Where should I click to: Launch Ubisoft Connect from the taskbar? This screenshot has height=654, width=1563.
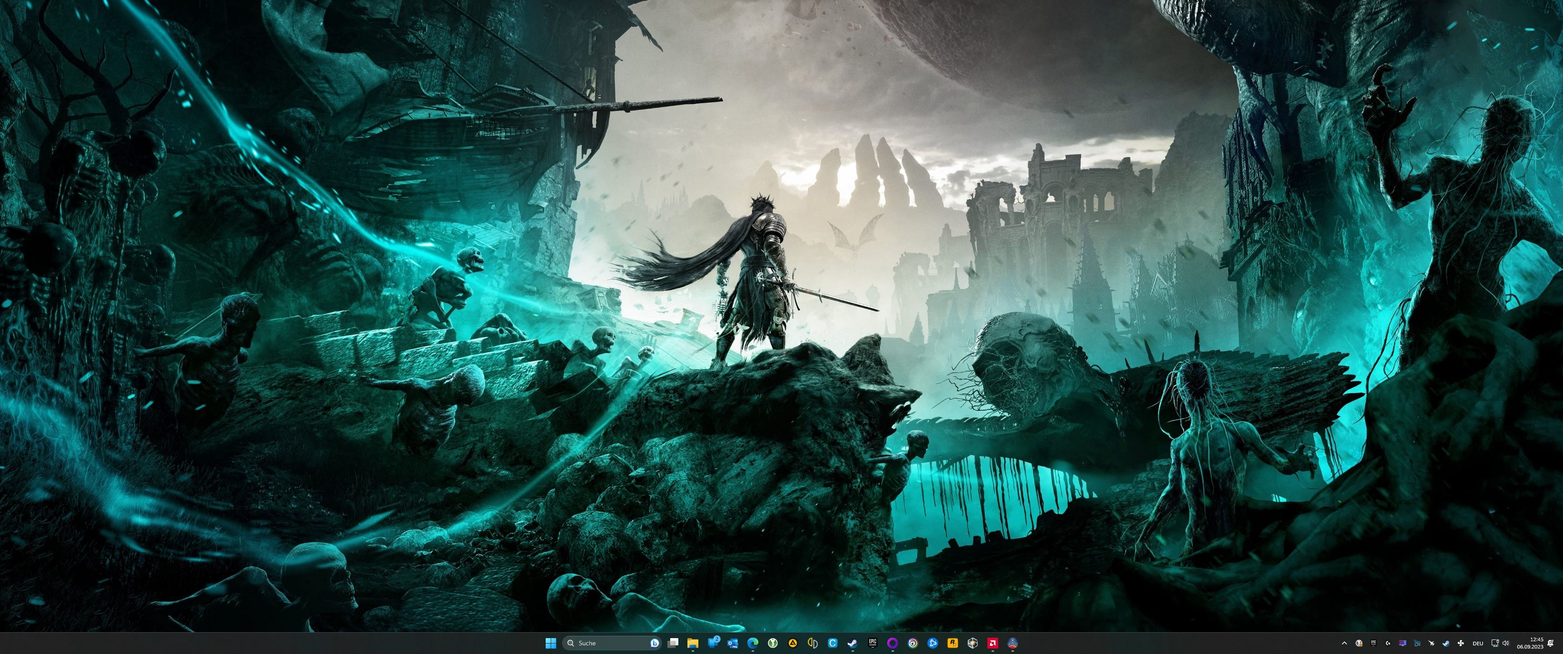click(x=912, y=643)
